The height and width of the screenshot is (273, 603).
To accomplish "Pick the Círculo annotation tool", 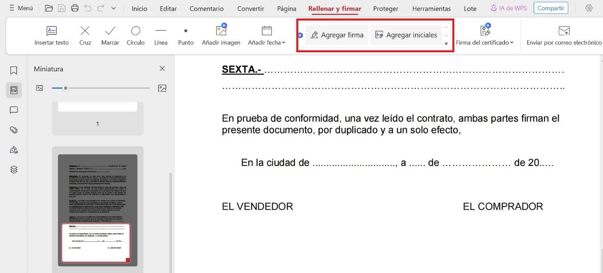I will 135,35.
